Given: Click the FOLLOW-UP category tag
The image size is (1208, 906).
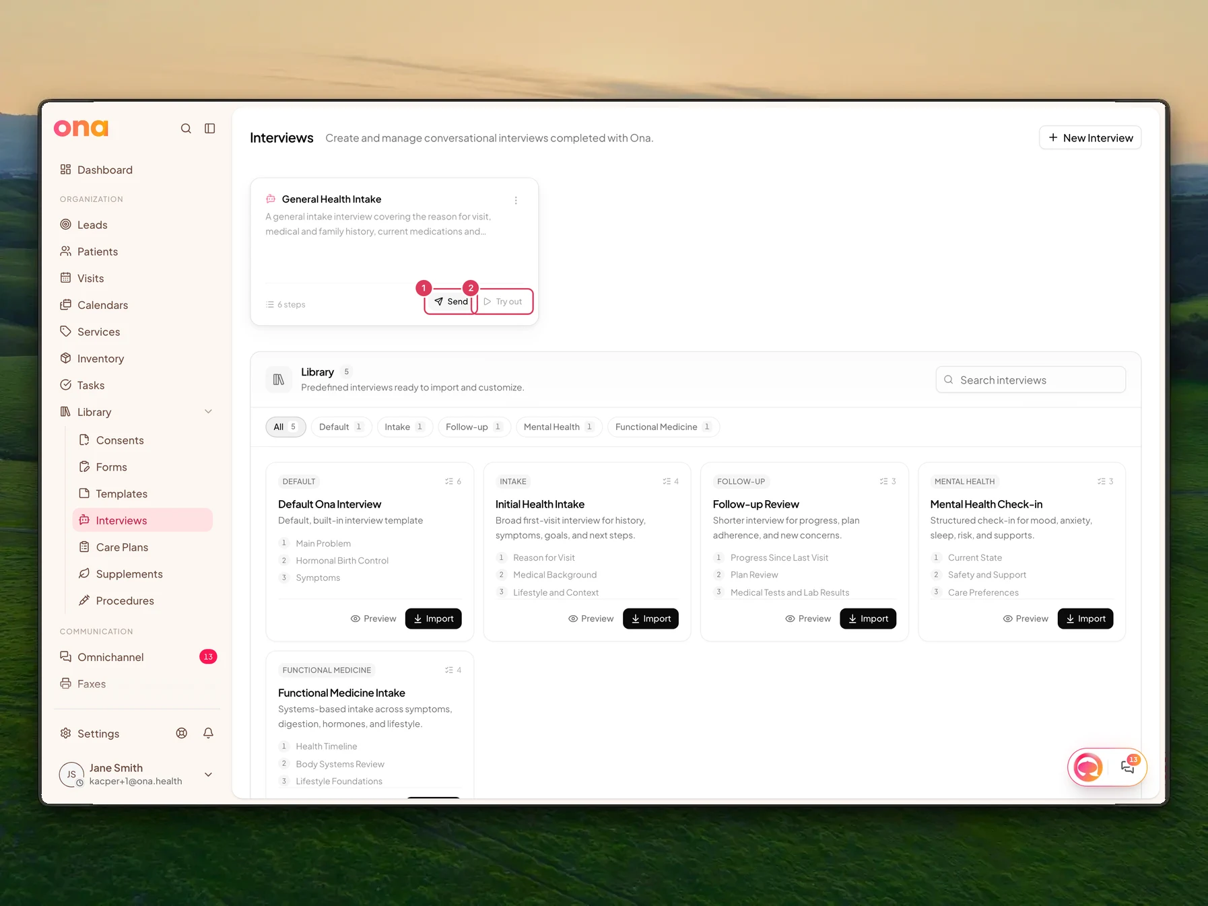Looking at the screenshot, I should 741,482.
